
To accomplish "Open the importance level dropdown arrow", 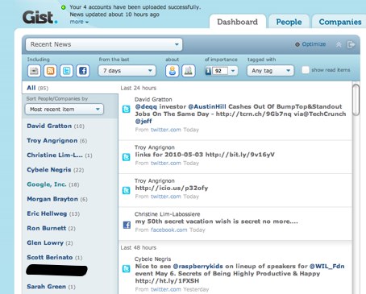I will 233,71.
